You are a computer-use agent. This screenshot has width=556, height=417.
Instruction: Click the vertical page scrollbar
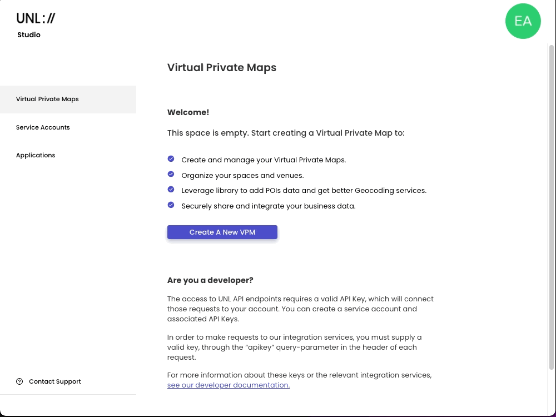(x=552, y=206)
